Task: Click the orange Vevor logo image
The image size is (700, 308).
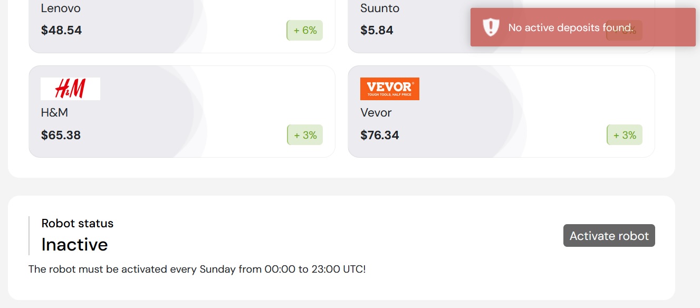Action: coord(390,89)
